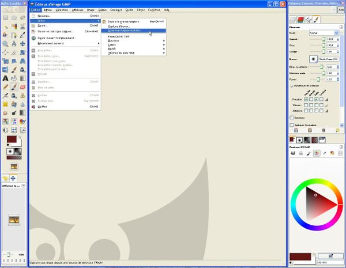Open the toolbox Afficher panel configuration button
The height and width of the screenshot is (268, 346).
tap(23, 186)
